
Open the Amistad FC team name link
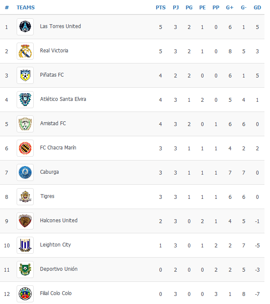(x=53, y=123)
